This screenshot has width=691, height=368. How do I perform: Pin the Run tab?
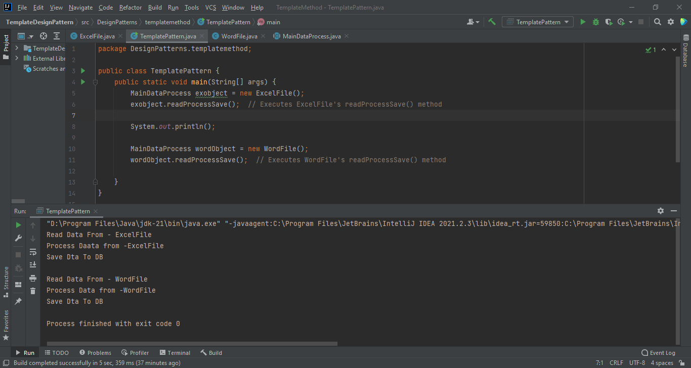(18, 301)
